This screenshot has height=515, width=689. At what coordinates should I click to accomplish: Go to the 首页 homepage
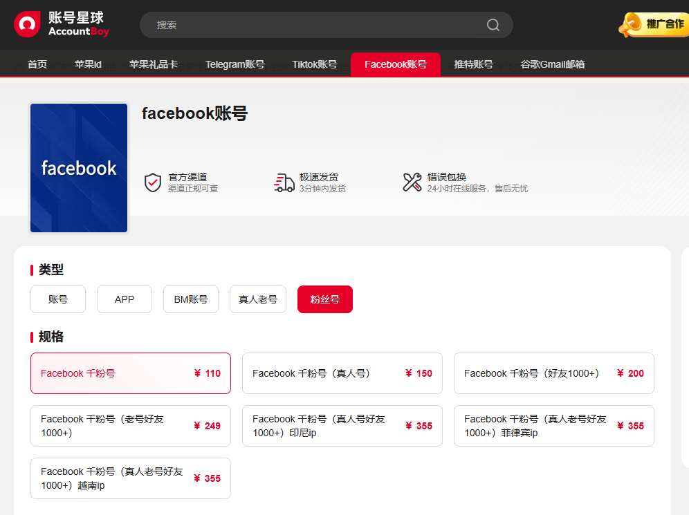(x=37, y=64)
